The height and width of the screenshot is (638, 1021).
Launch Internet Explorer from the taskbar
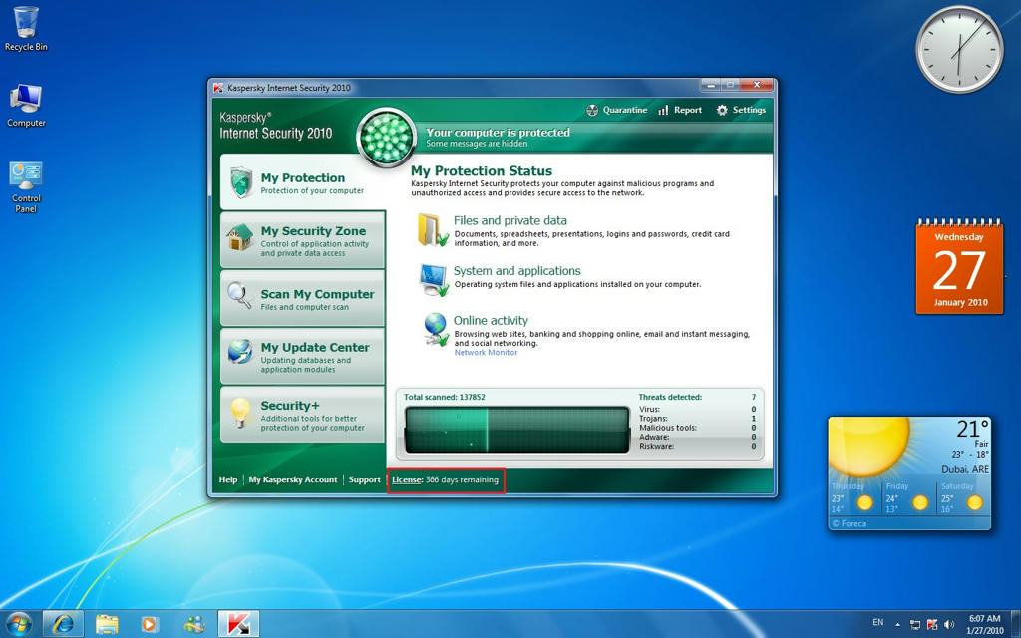coord(63,624)
